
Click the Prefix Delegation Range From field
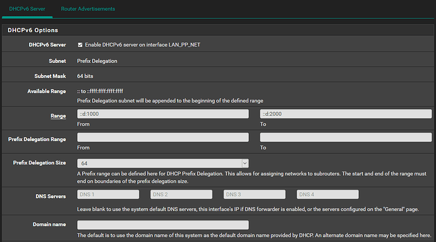(163, 137)
